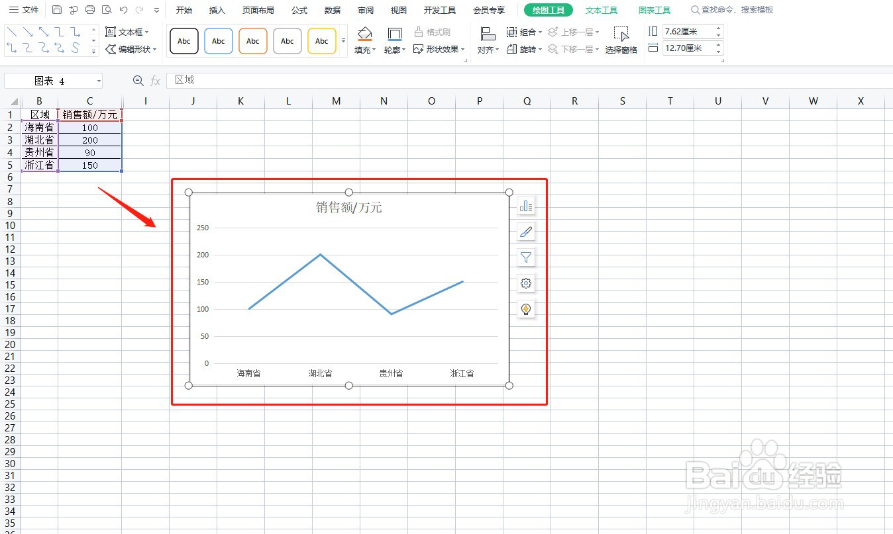Open the chart settings gear icon
Viewport: 893px width, 534px height.
tap(525, 283)
